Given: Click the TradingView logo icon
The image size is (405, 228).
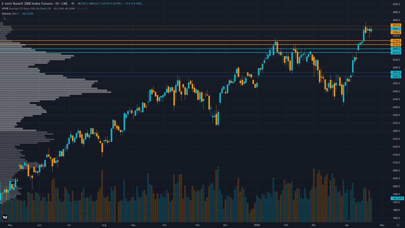Looking at the screenshot, I should click(5, 218).
